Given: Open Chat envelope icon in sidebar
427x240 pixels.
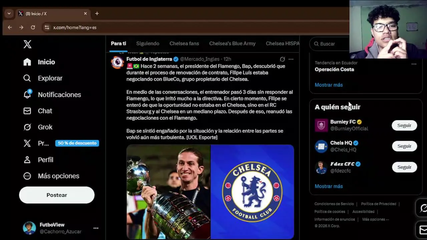Looking at the screenshot, I should [x=27, y=111].
